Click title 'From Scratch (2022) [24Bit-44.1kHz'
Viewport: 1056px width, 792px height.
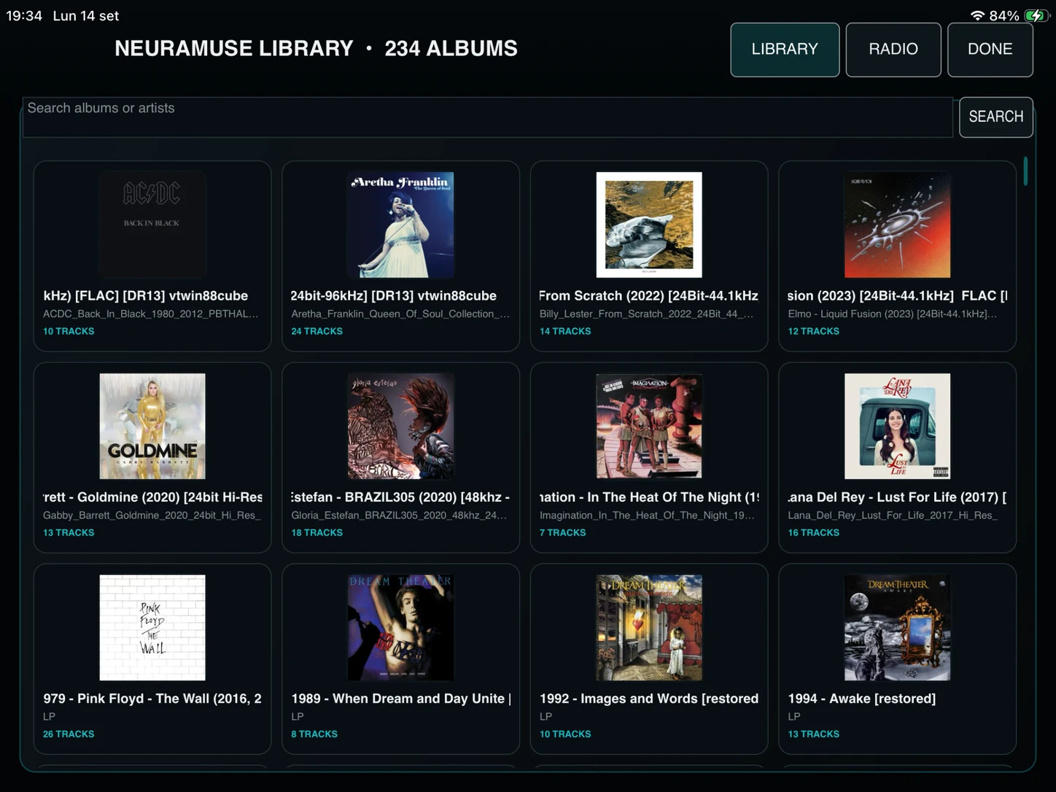[x=648, y=295]
